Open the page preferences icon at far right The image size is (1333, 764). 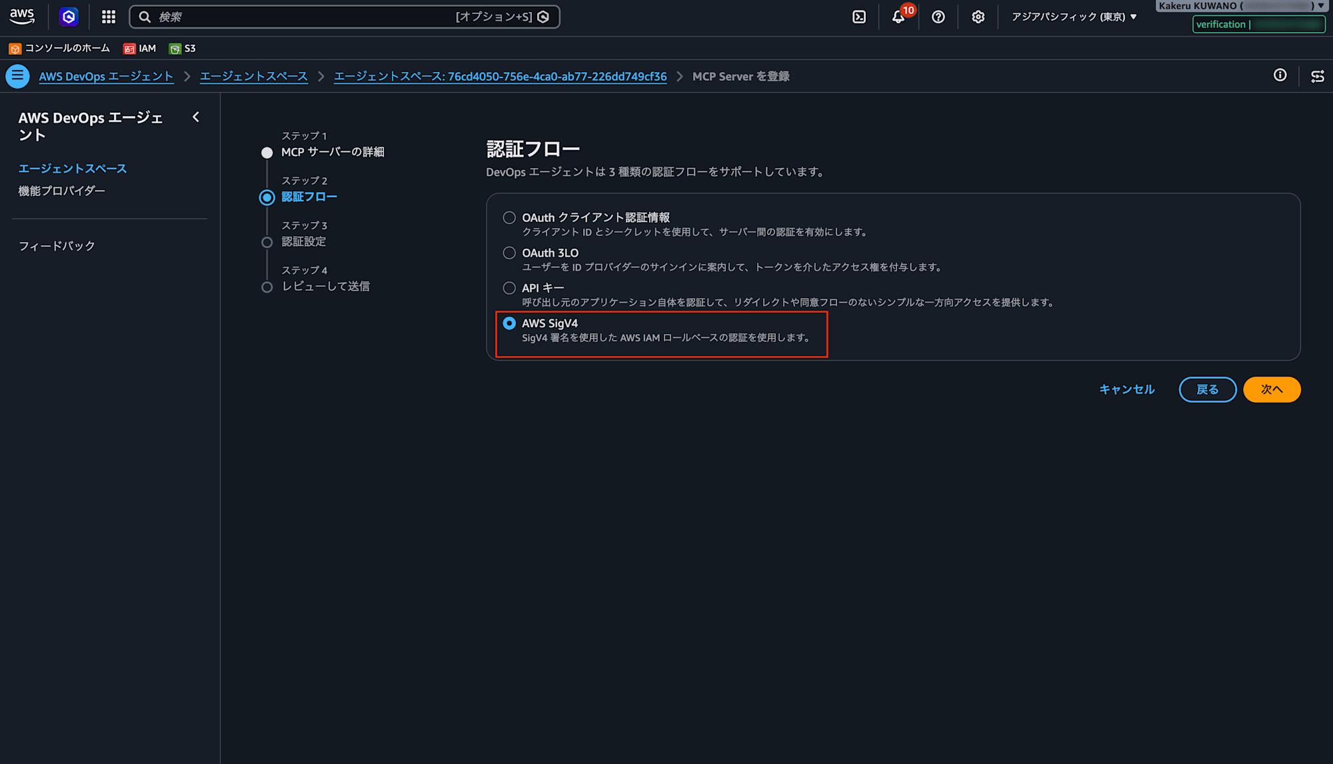click(x=1318, y=76)
